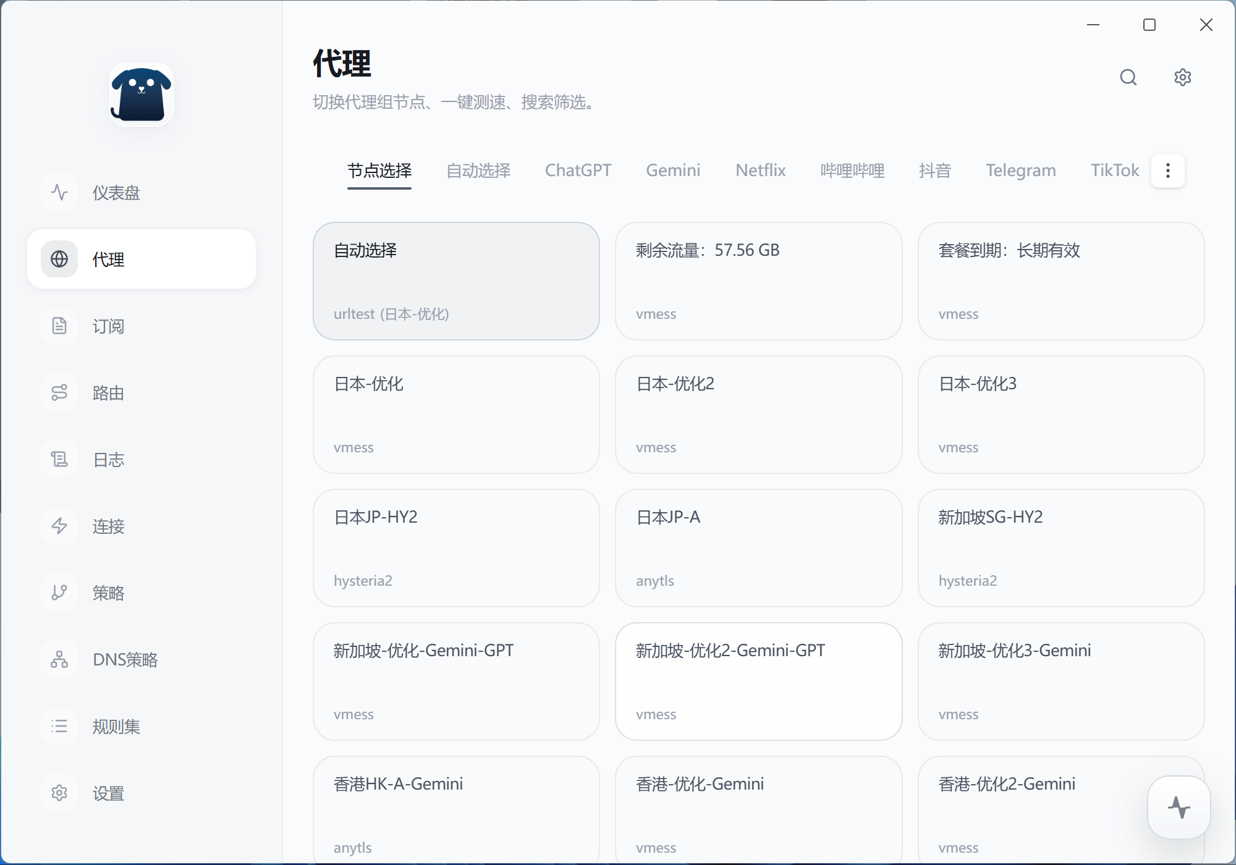Select the 日本-优化2 vmess node
1236x865 pixels.
(x=758, y=414)
